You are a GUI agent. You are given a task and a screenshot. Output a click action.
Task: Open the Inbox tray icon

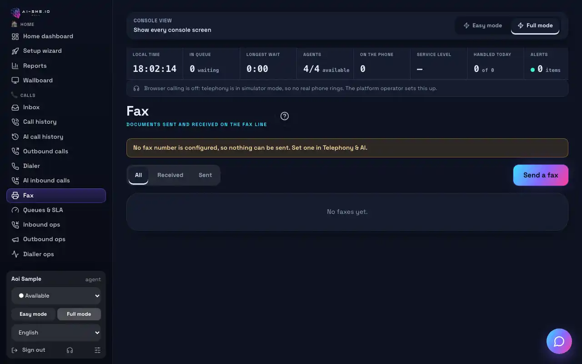coord(15,107)
